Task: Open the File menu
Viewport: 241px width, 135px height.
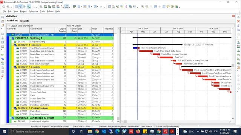Action: click(x=4, y=11)
